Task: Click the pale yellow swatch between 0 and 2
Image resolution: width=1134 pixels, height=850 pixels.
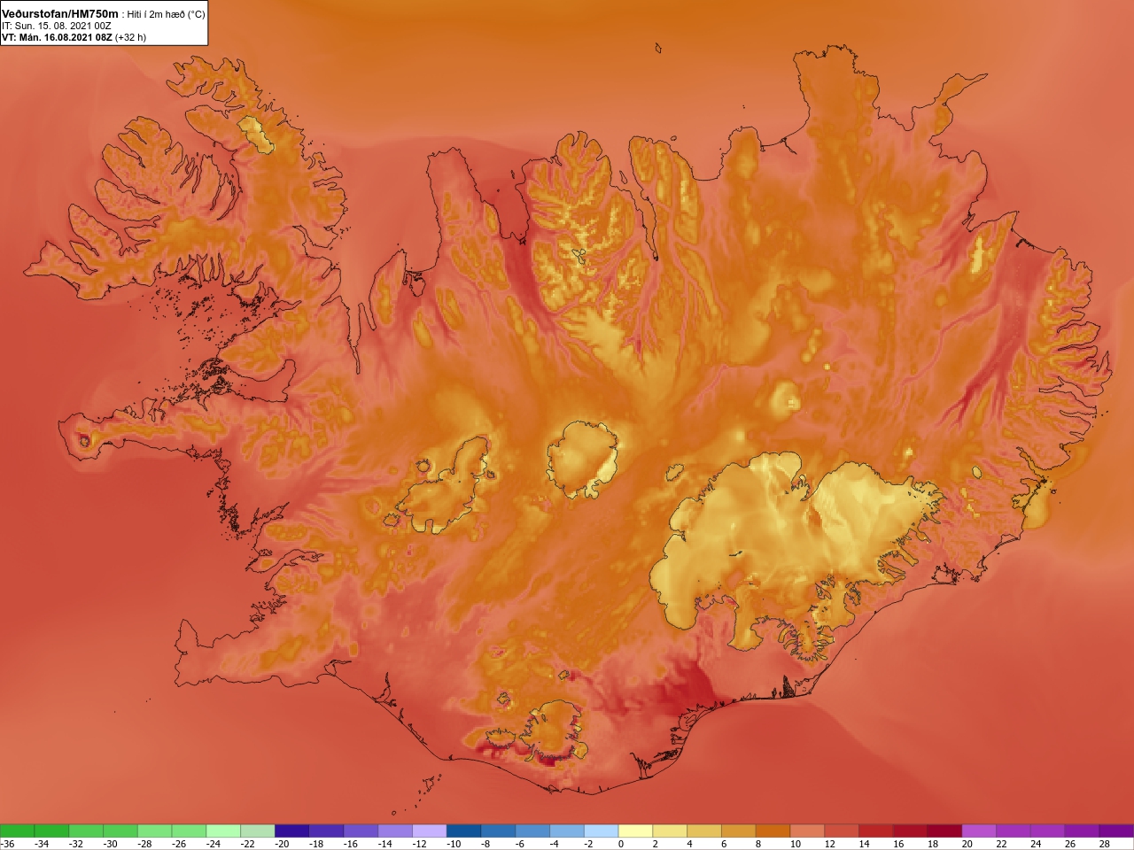Action: point(635,831)
